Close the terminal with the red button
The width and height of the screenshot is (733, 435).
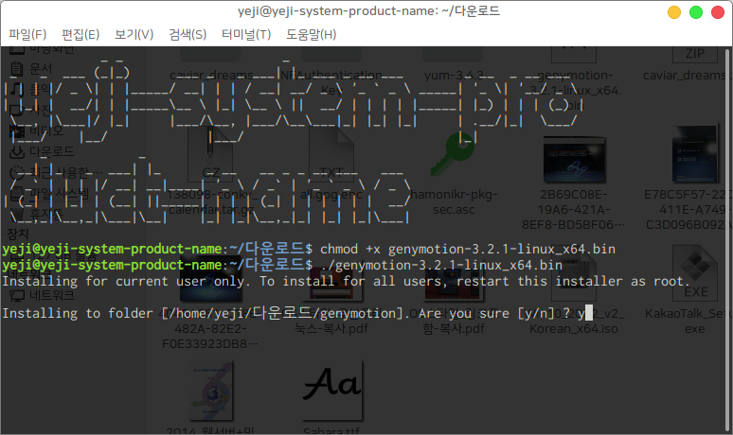[717, 12]
